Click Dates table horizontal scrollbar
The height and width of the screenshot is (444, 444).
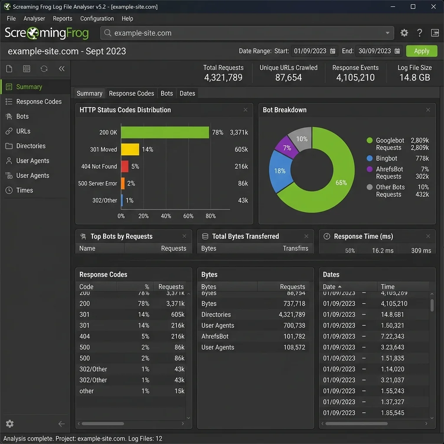[x=356, y=424]
